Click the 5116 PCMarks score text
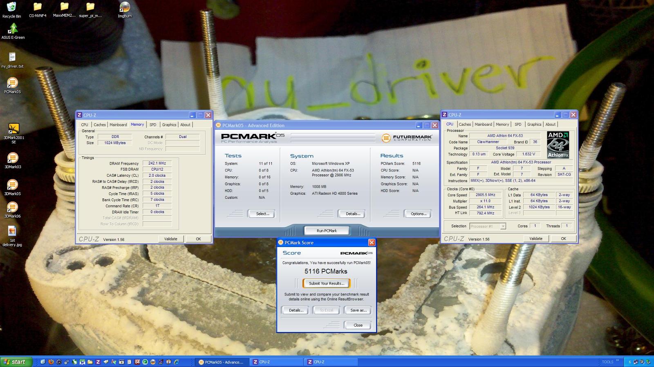Screen dimensions: 654x367 326,271
